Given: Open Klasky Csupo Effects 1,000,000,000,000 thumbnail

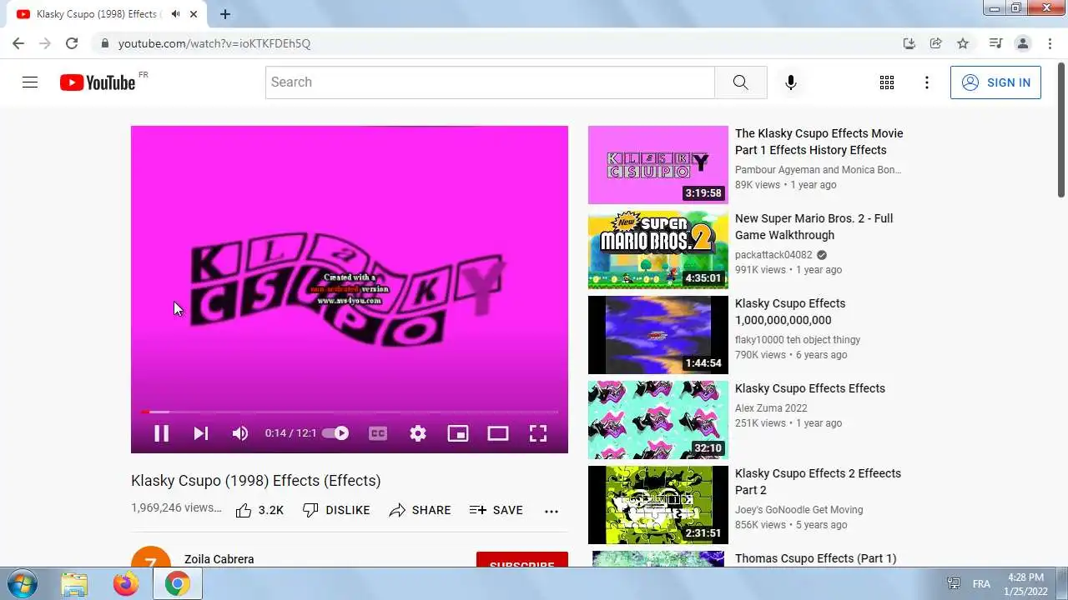Looking at the screenshot, I should coord(658,335).
